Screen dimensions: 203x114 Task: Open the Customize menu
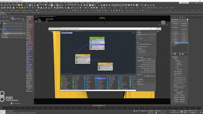point(46,3)
